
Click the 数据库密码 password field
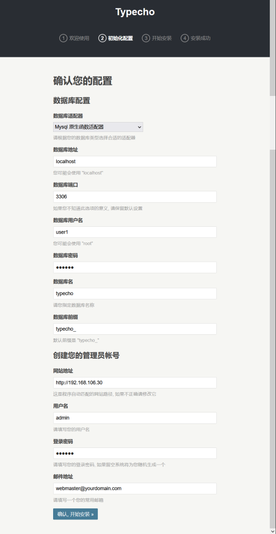coord(134,268)
